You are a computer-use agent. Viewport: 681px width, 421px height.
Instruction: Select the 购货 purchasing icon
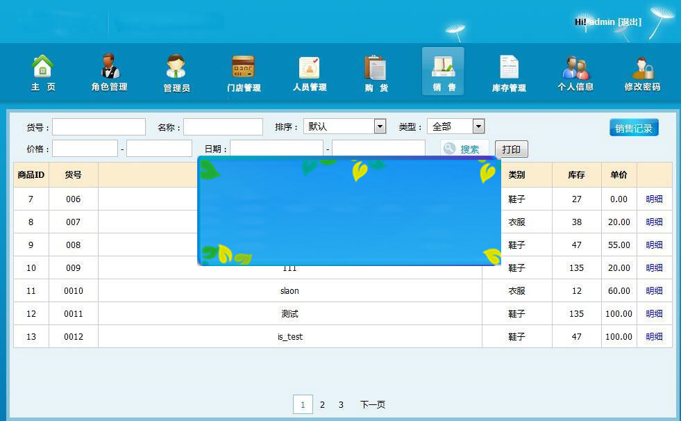[x=376, y=72]
